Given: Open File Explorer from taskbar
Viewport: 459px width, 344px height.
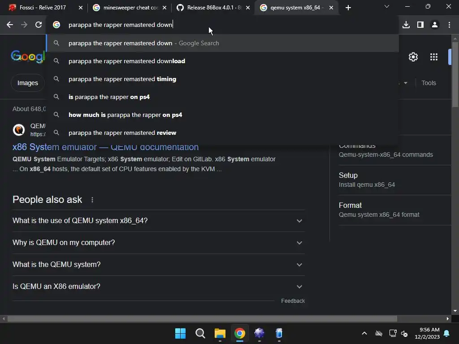Looking at the screenshot, I should pyautogui.click(x=220, y=333).
